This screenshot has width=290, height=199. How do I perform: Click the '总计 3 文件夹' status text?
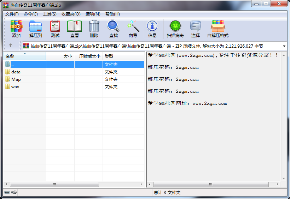167,193
